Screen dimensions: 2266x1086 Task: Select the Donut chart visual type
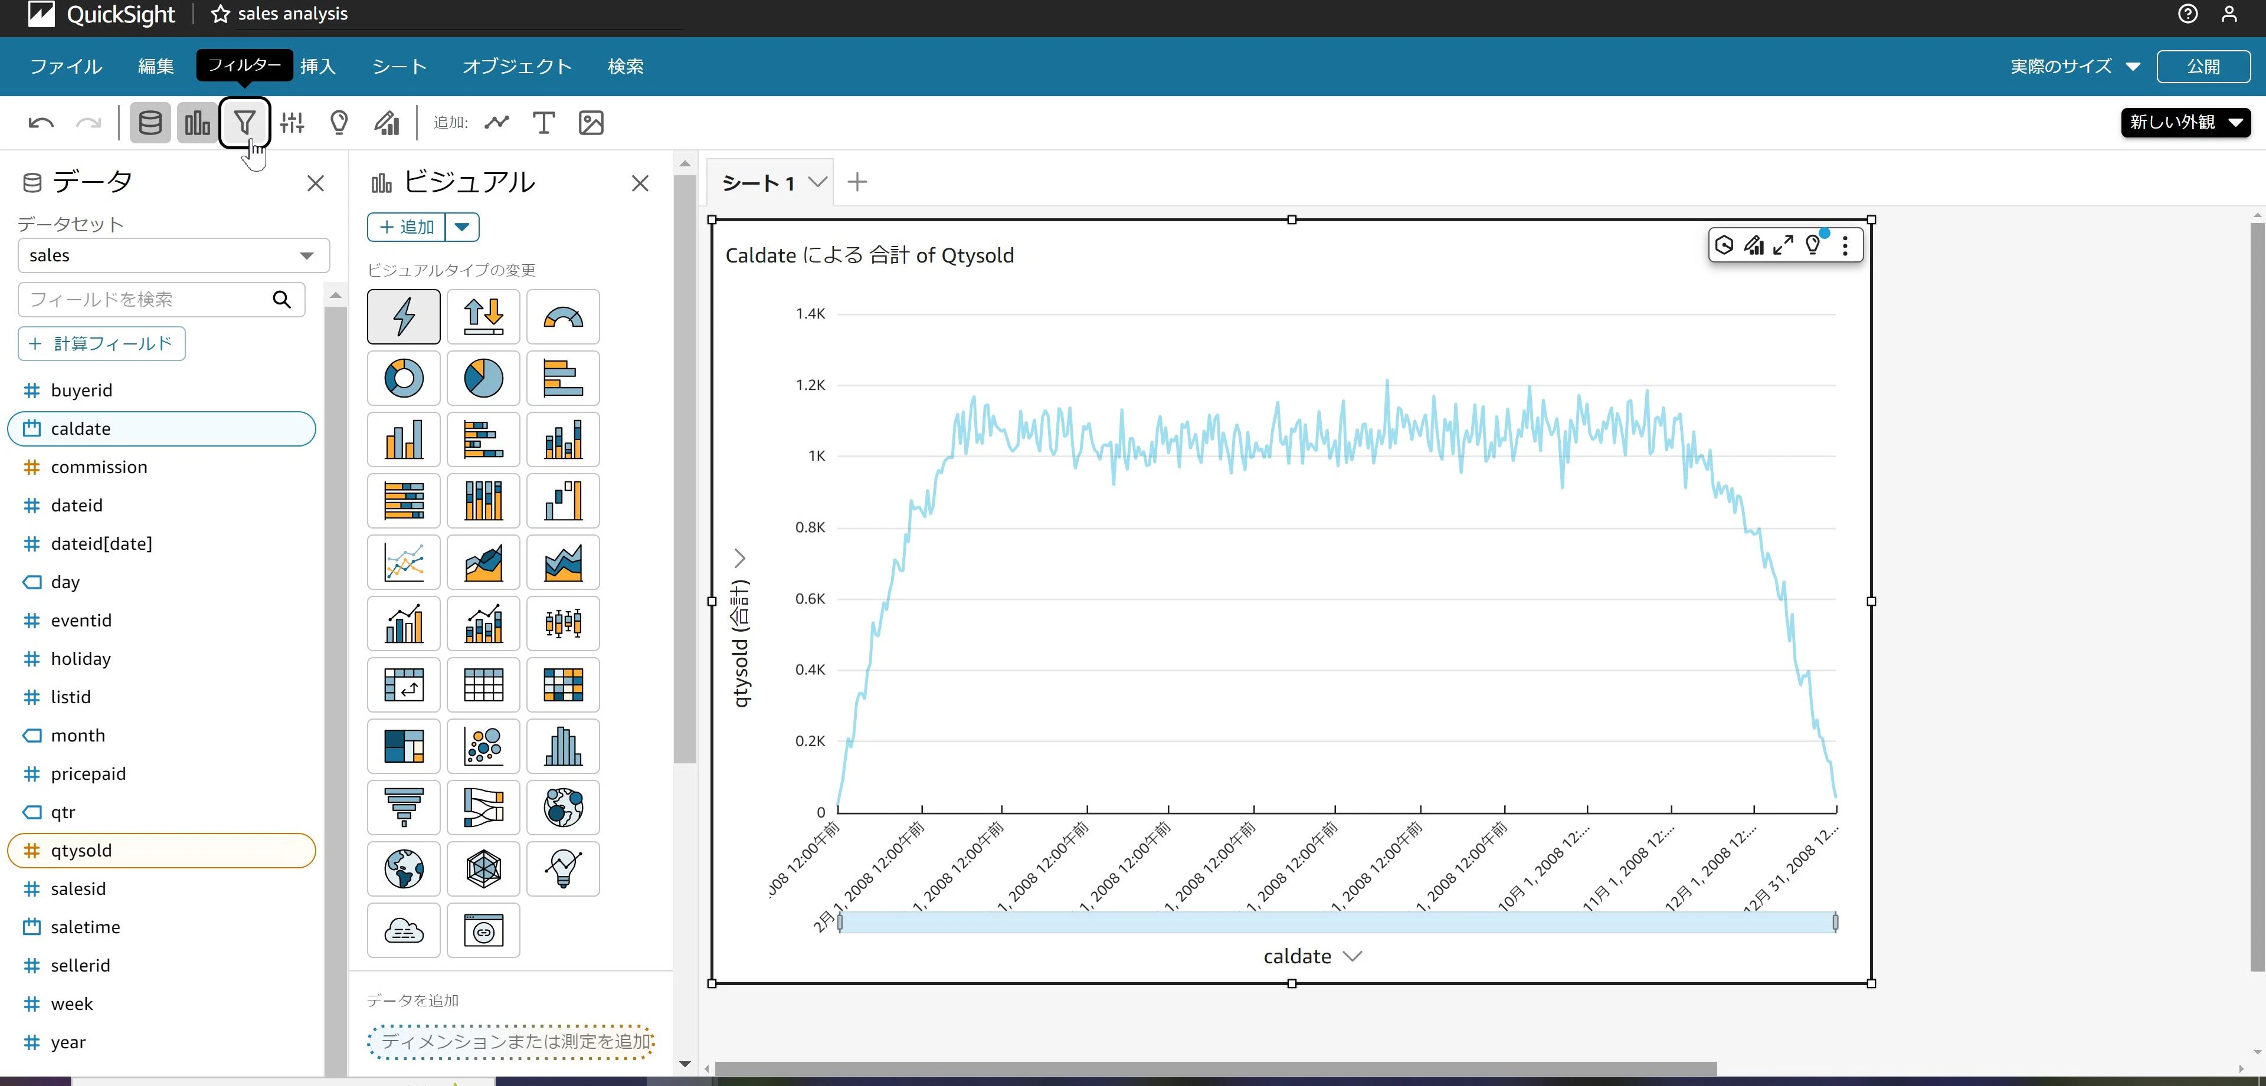pyautogui.click(x=404, y=378)
